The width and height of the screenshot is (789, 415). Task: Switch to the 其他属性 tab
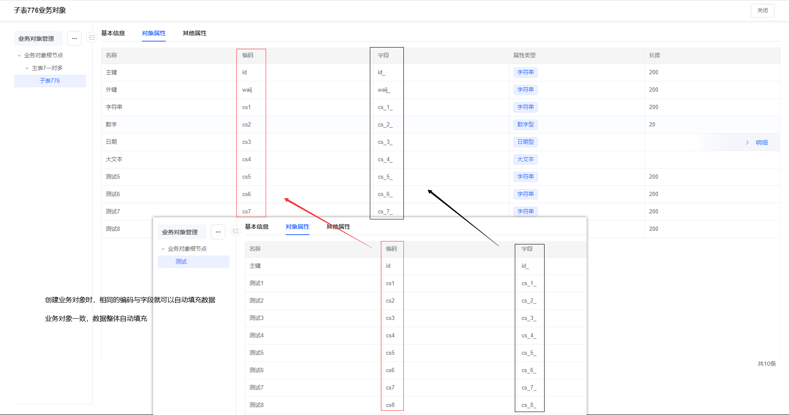pyautogui.click(x=195, y=33)
